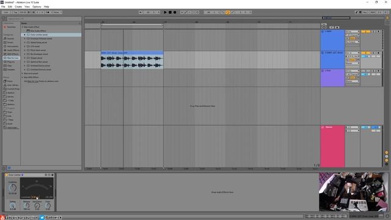Screen dimensions: 391x220
Task: Arm the first track for recording
Action: click(x=379, y=32)
